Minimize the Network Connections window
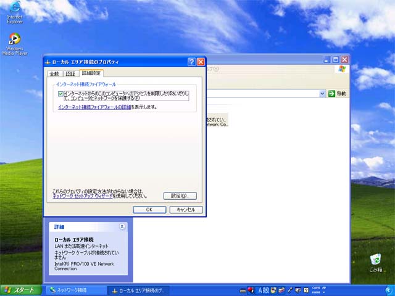 (326, 60)
